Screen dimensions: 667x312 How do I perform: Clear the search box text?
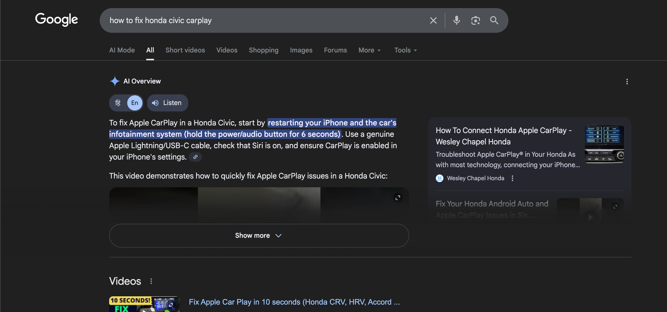(433, 21)
